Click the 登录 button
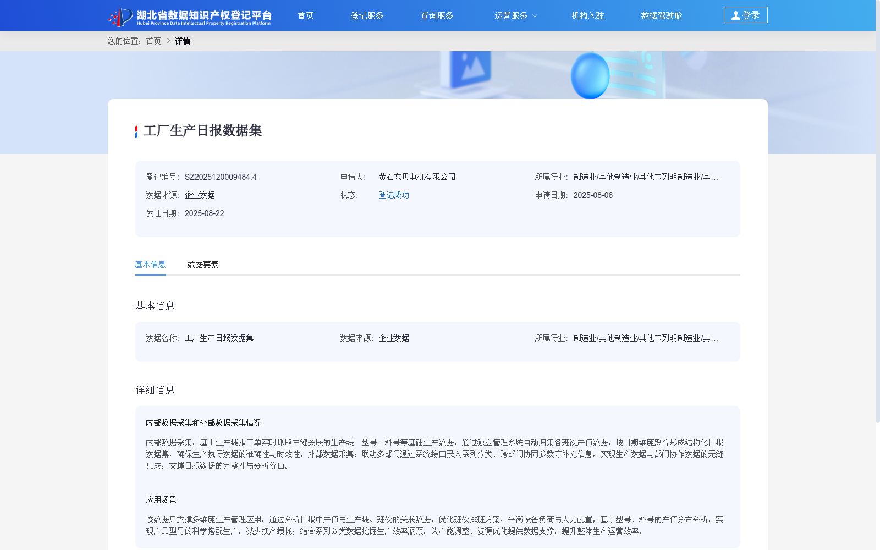The image size is (880, 550). [745, 15]
